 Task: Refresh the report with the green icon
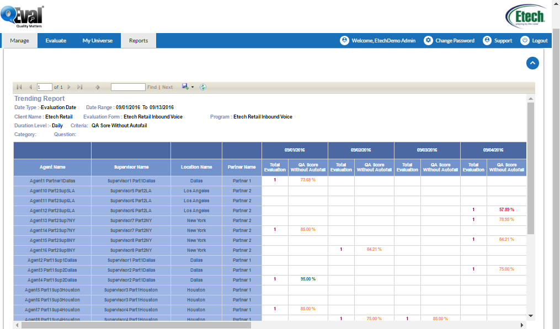pyautogui.click(x=203, y=87)
